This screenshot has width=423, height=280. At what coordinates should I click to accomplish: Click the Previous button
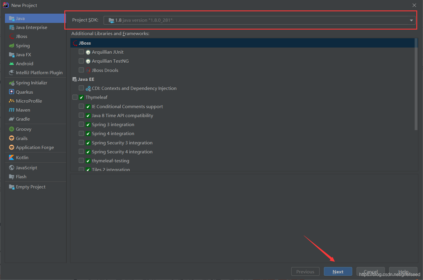[305, 272]
